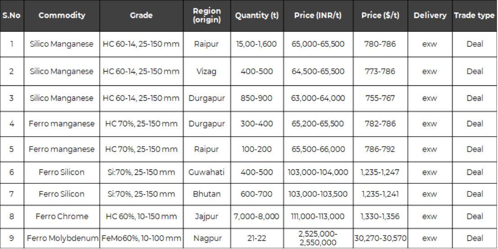Image resolution: width=498 pixels, height=249 pixels.
Task: Click the Trade type header cell
Action: coord(475,16)
